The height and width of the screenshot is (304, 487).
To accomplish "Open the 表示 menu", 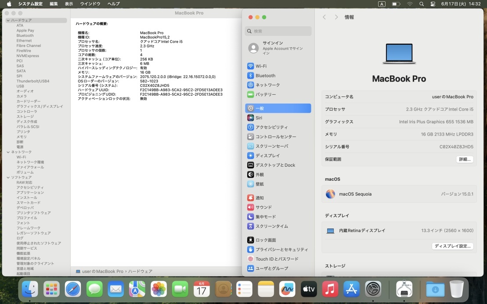I will (69, 4).
